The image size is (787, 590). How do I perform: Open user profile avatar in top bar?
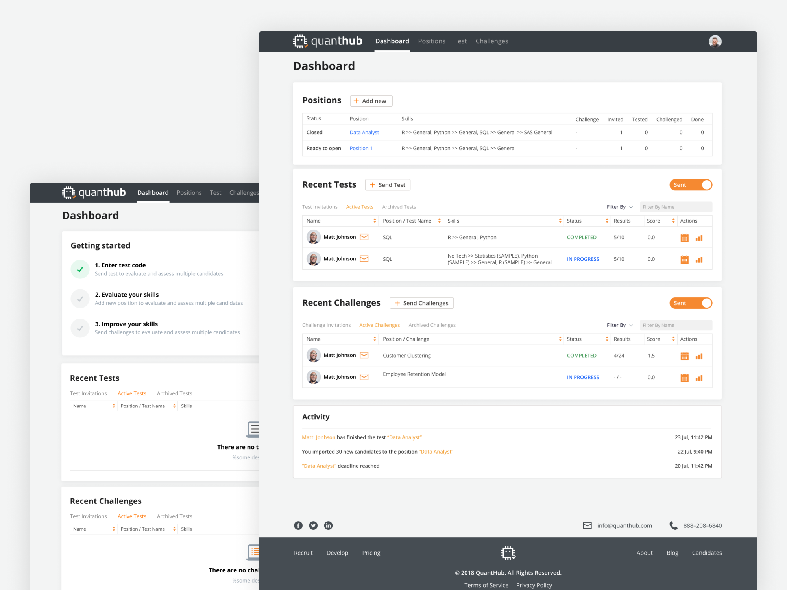coord(715,41)
